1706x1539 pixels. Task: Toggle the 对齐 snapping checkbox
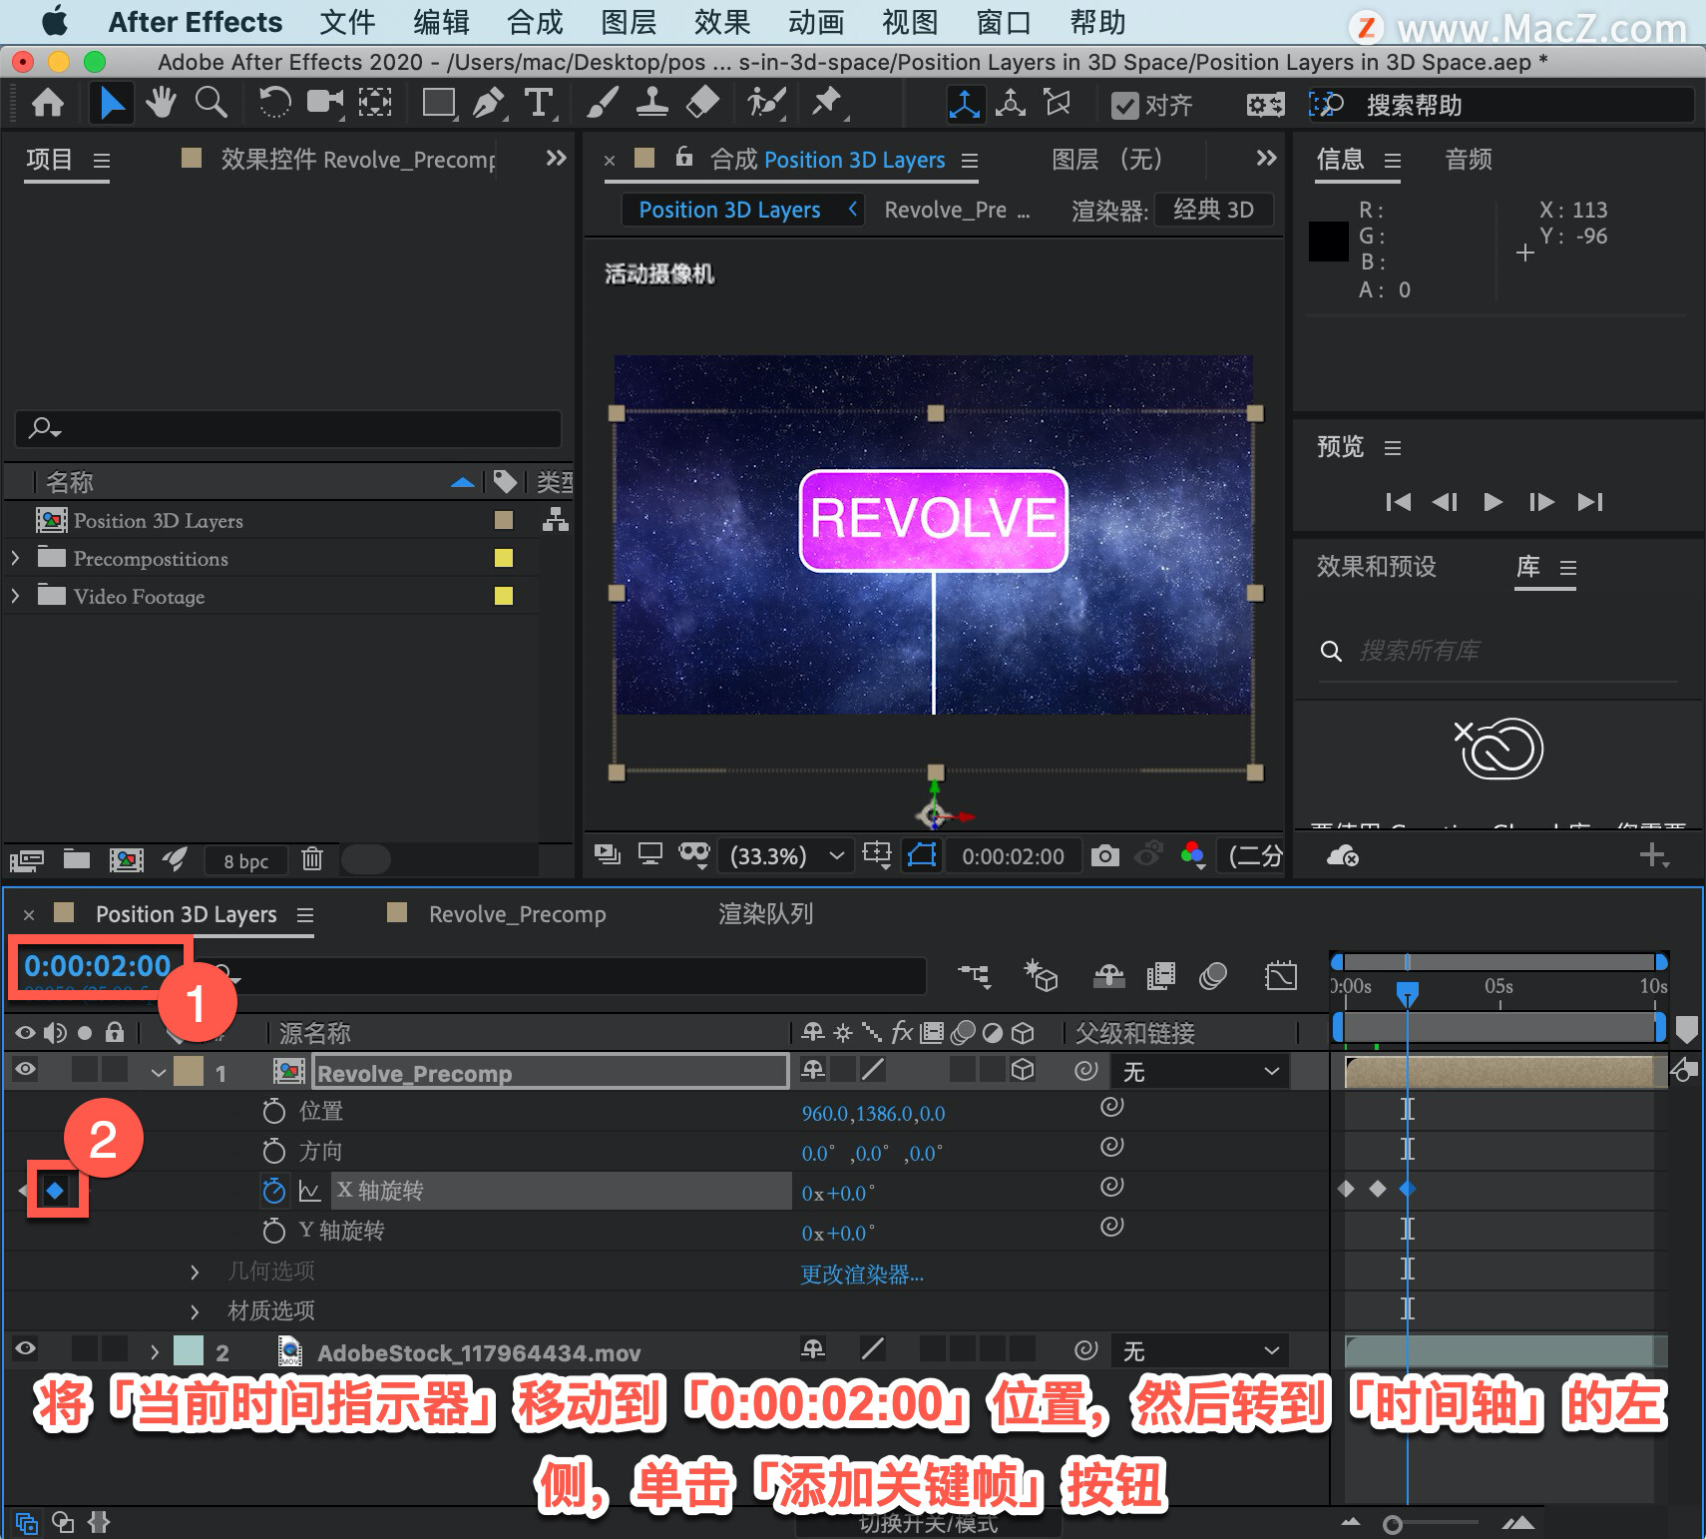click(x=1125, y=106)
